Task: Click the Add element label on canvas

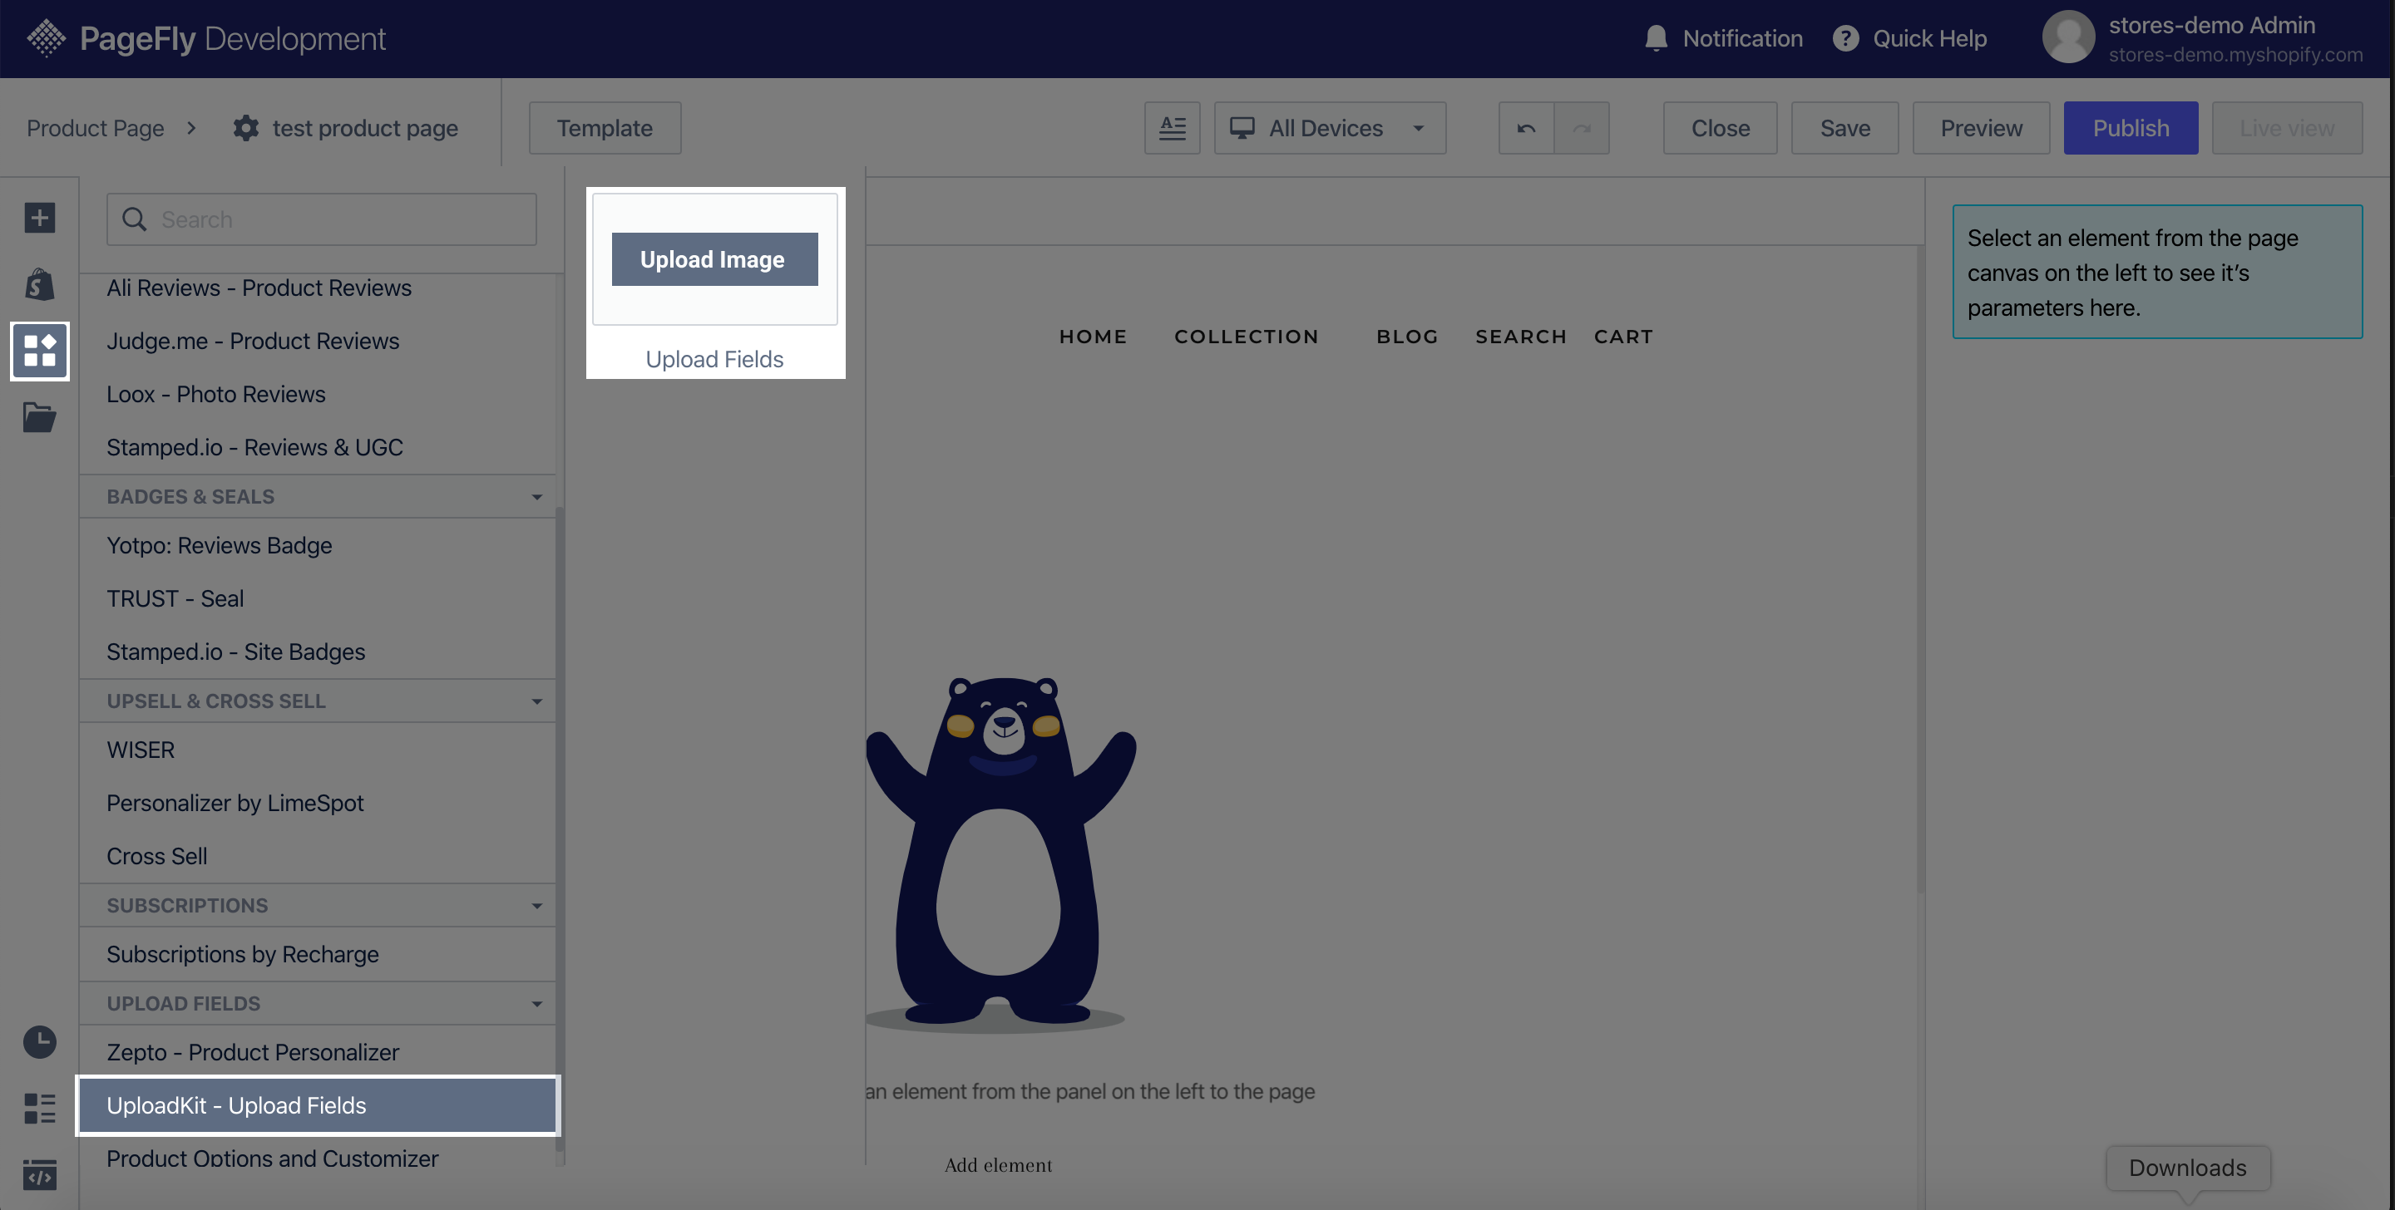Action: [999, 1164]
